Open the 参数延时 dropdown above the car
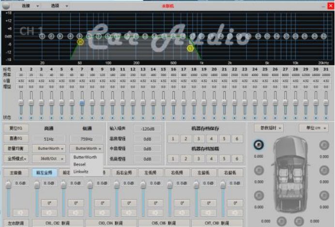Viewport: 335px width, 227px height. [x=269, y=128]
